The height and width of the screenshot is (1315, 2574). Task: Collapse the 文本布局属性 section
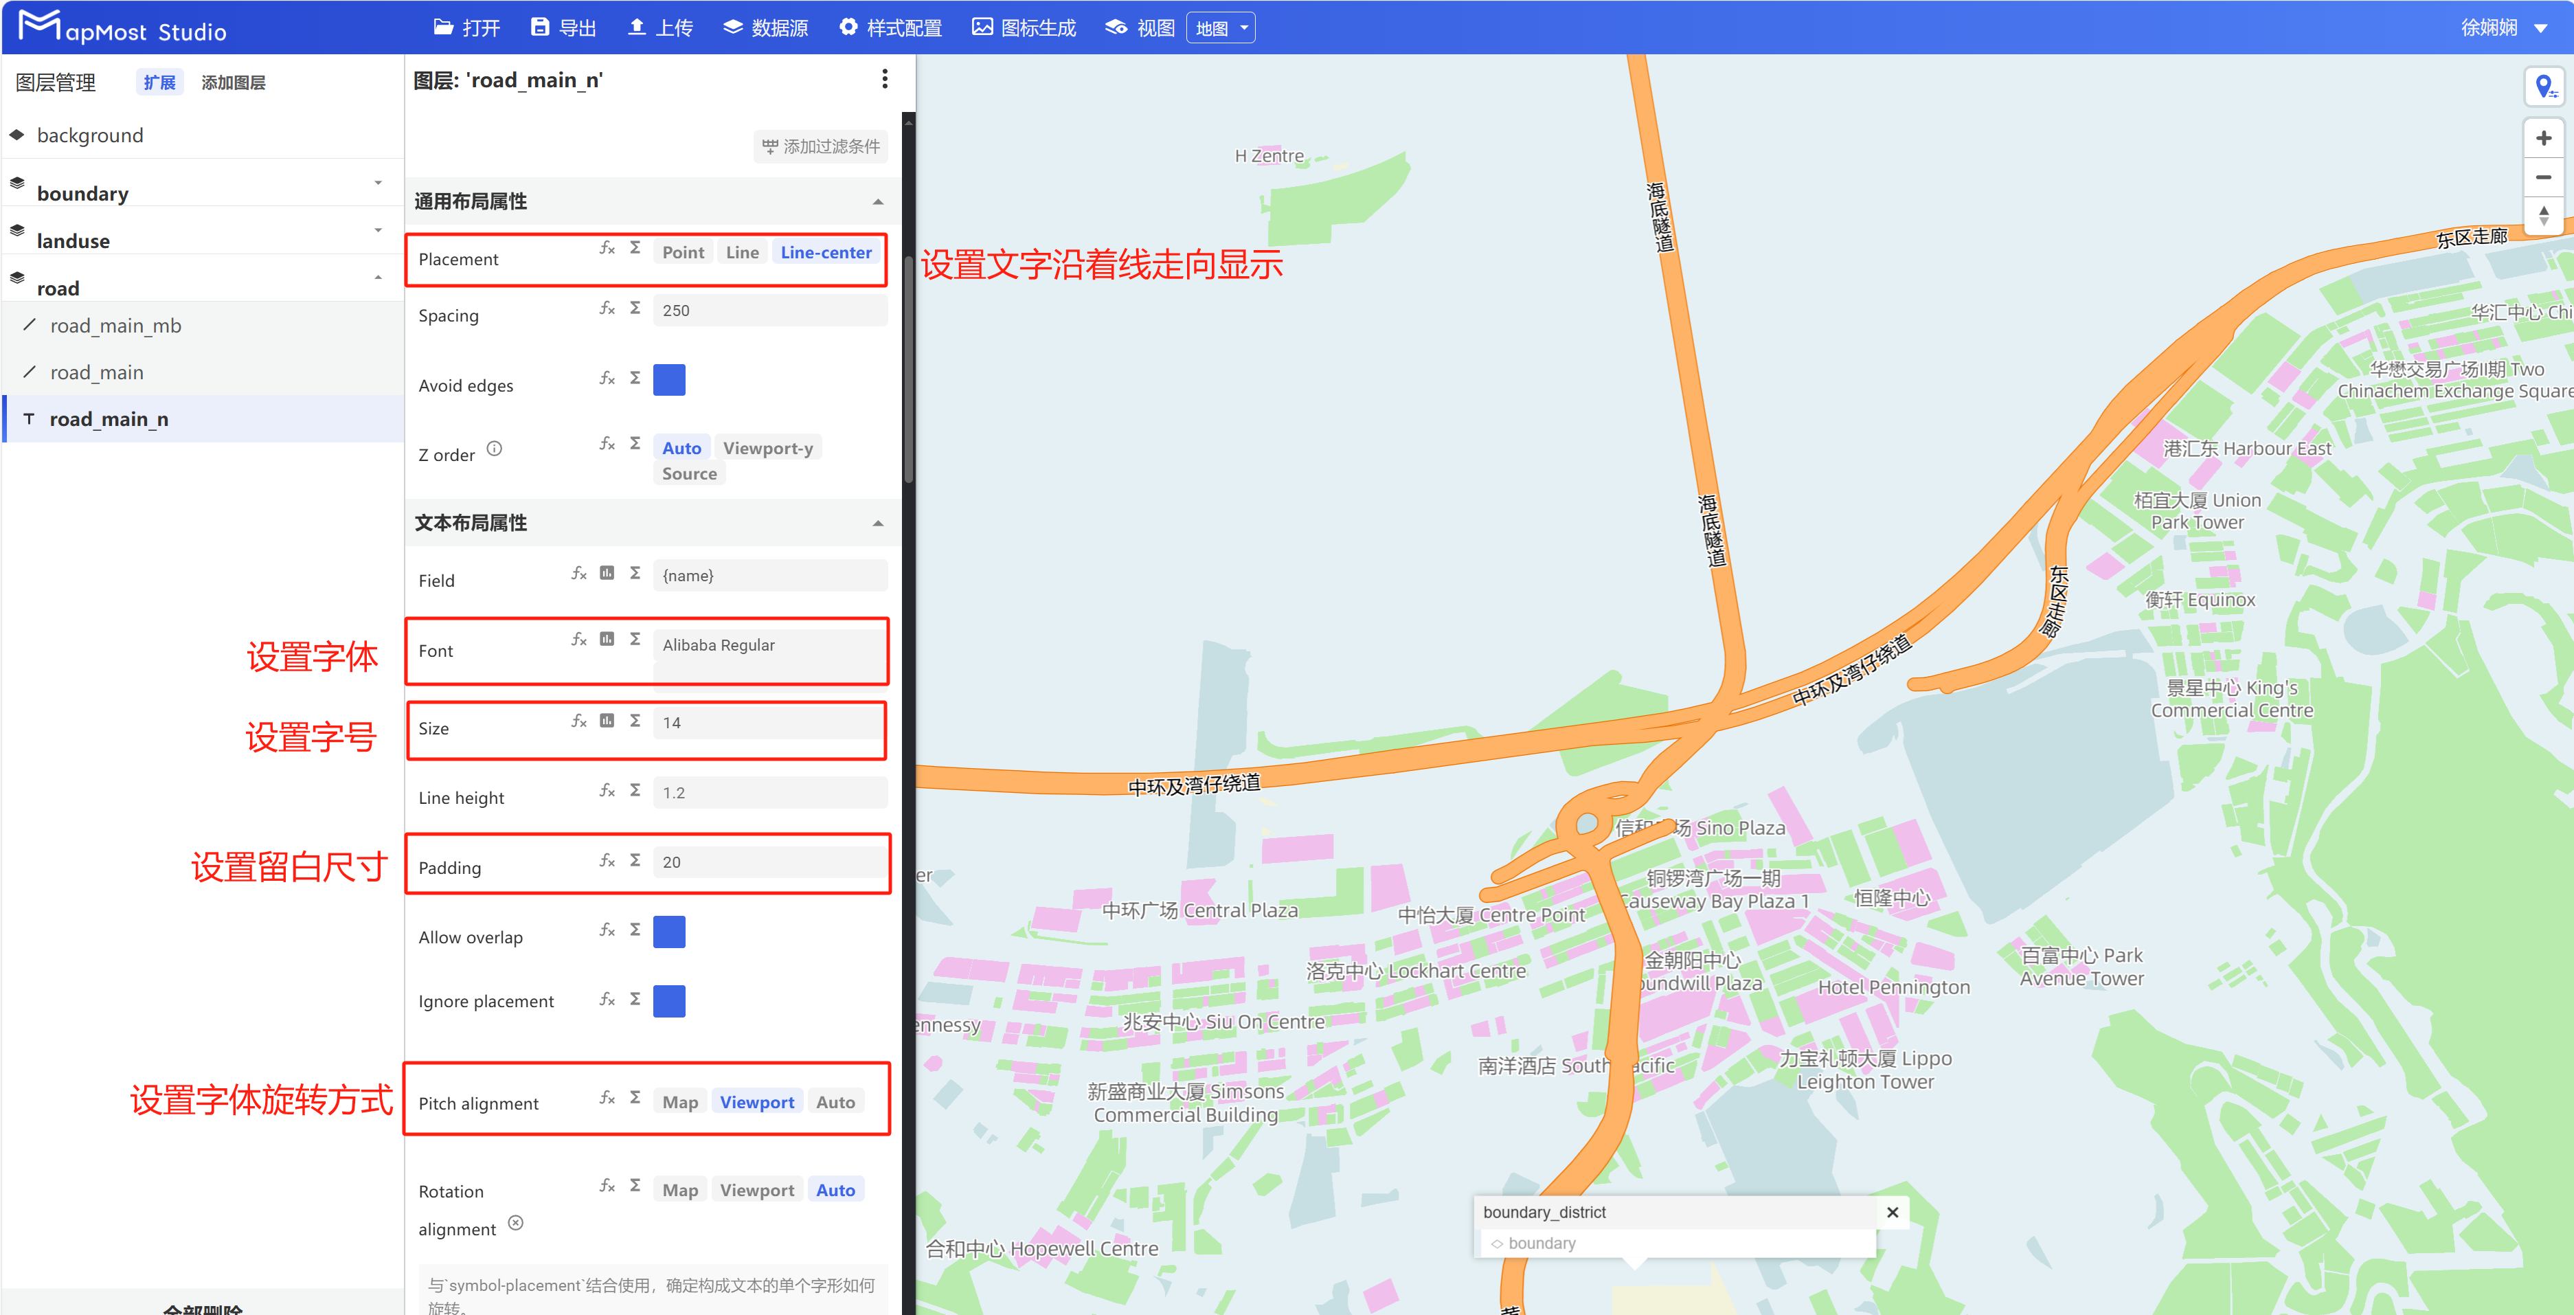(x=879, y=524)
